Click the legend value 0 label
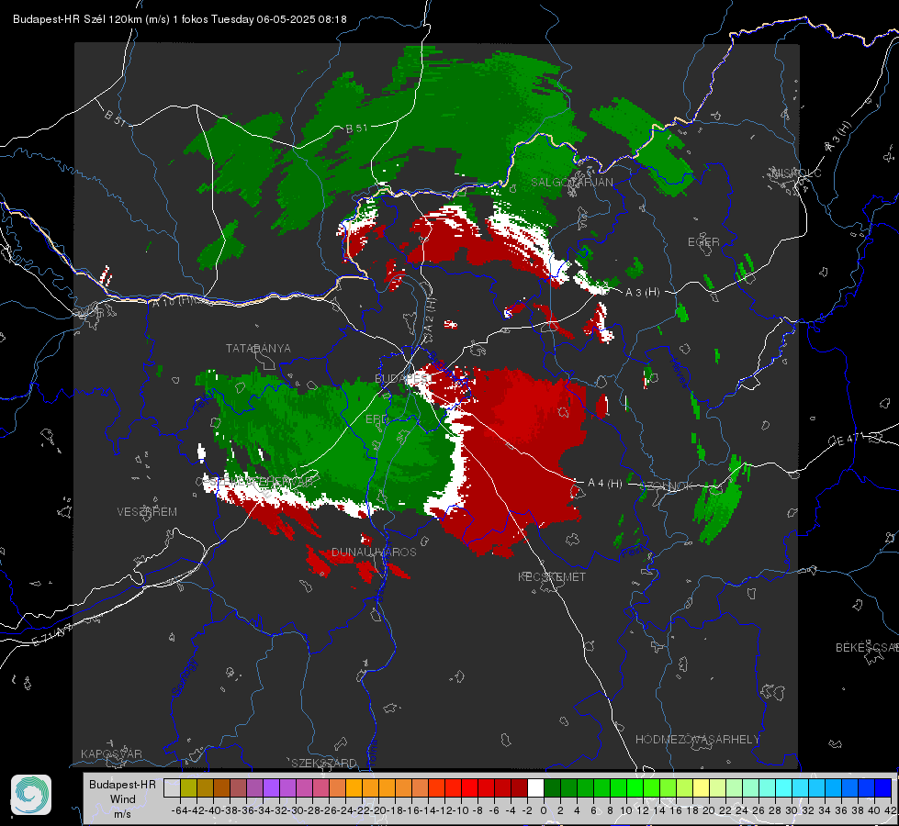899x826 pixels. click(x=544, y=810)
